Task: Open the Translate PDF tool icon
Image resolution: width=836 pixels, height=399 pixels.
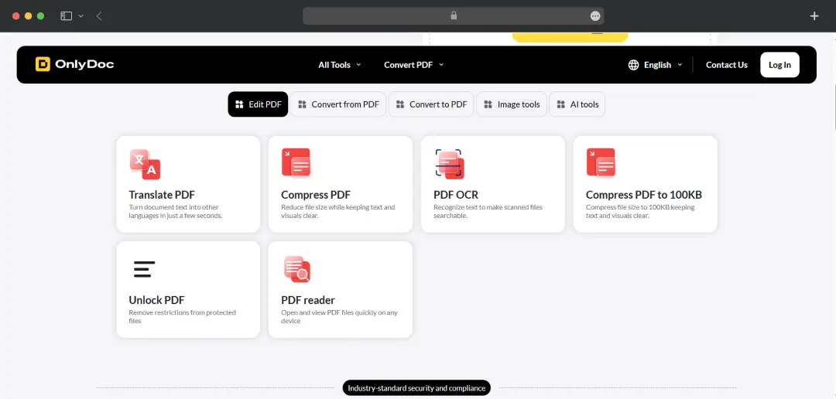Action: 145,164
